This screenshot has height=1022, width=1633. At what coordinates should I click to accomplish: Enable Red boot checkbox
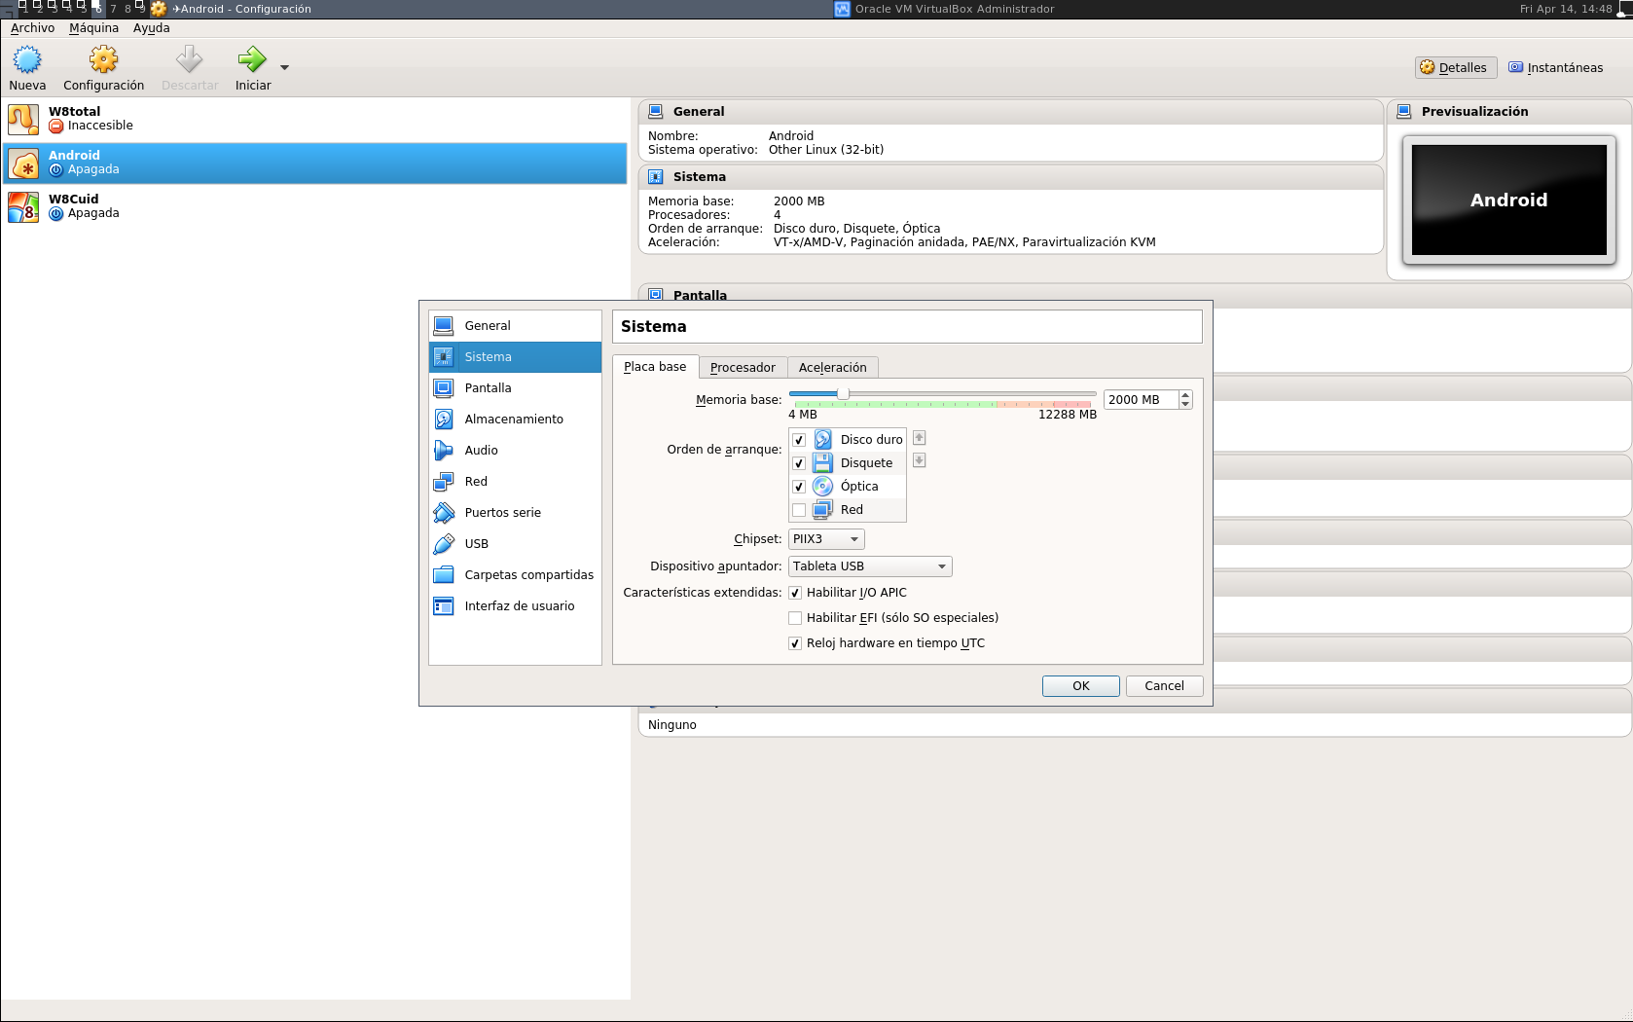point(799,510)
